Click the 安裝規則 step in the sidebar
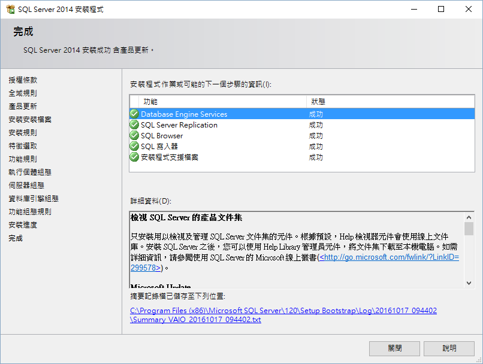This screenshot has height=364, width=483. click(23, 133)
